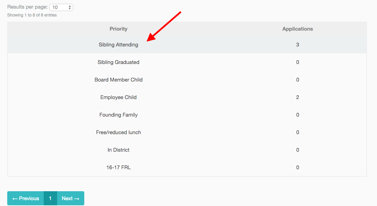The width and height of the screenshot is (377, 206).
Task: Sort by the Applications column header
Action: tap(298, 29)
